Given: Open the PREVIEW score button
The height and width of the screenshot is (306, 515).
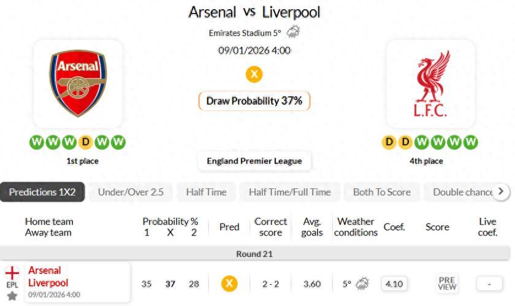Looking at the screenshot, I should (x=447, y=283).
